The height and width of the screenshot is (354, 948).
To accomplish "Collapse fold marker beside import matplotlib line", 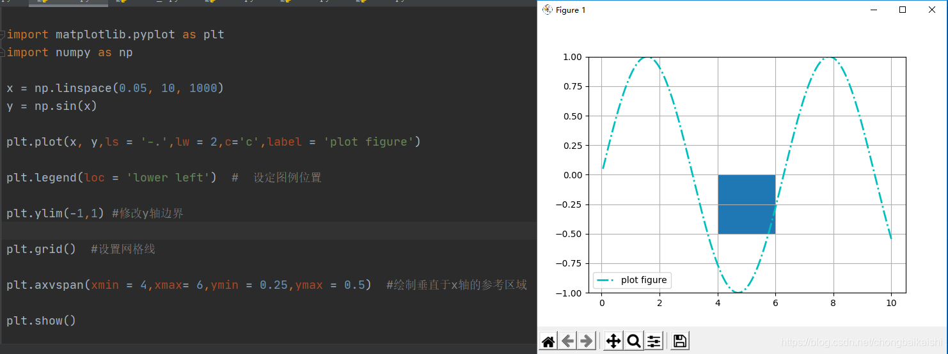I will 3,35.
